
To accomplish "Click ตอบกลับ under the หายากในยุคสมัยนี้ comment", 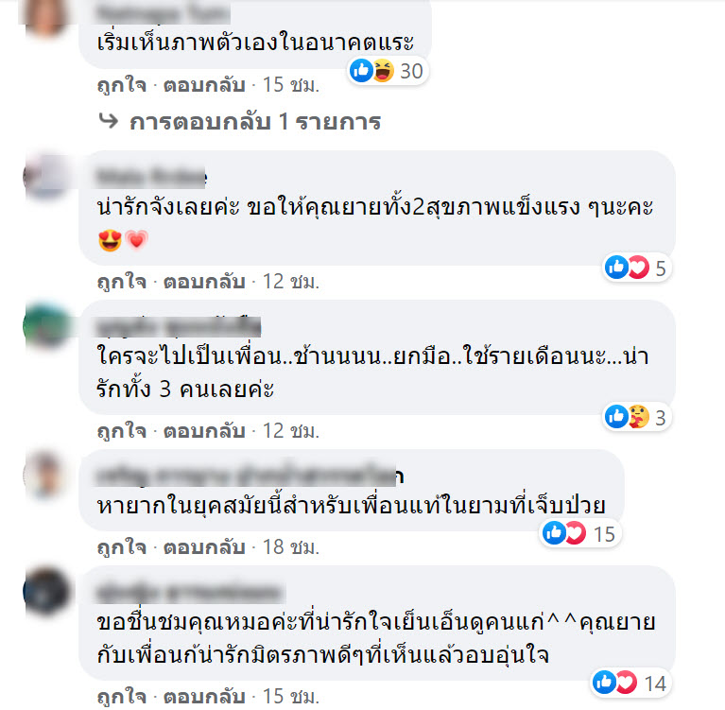I will click(204, 547).
